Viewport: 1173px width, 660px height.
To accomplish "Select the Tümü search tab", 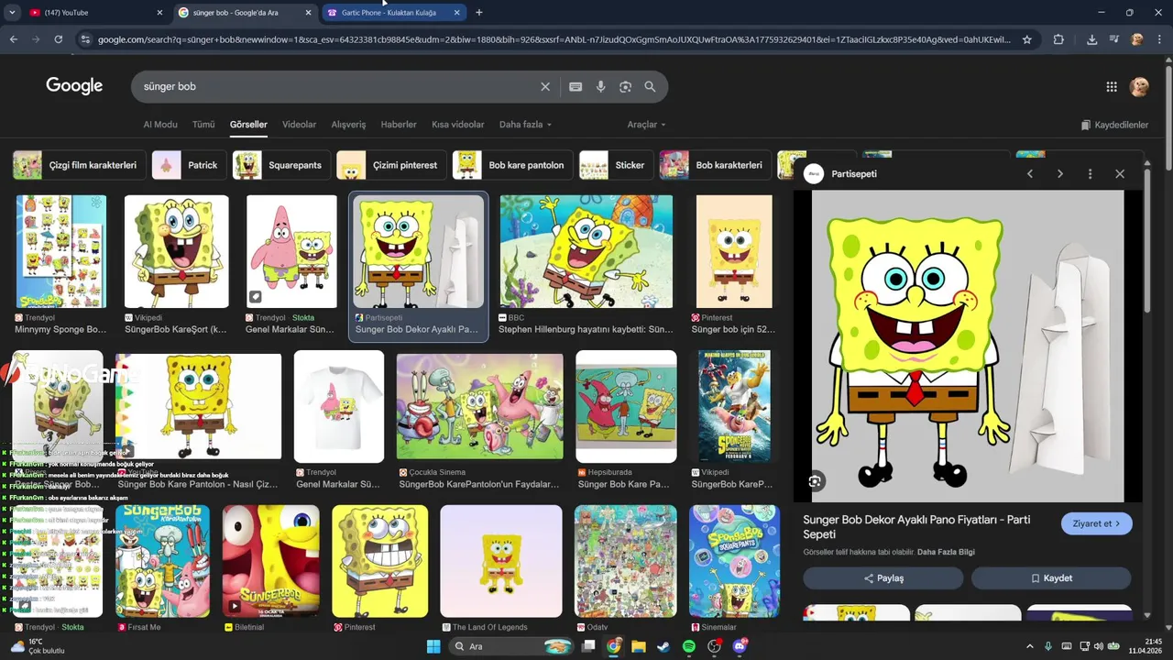I will (203, 125).
